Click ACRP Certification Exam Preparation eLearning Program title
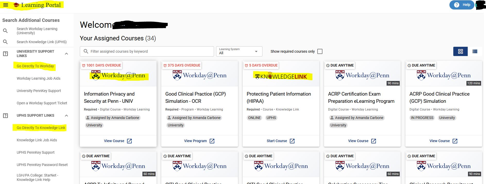Screen dimensions: 486x184 [x=361, y=98]
